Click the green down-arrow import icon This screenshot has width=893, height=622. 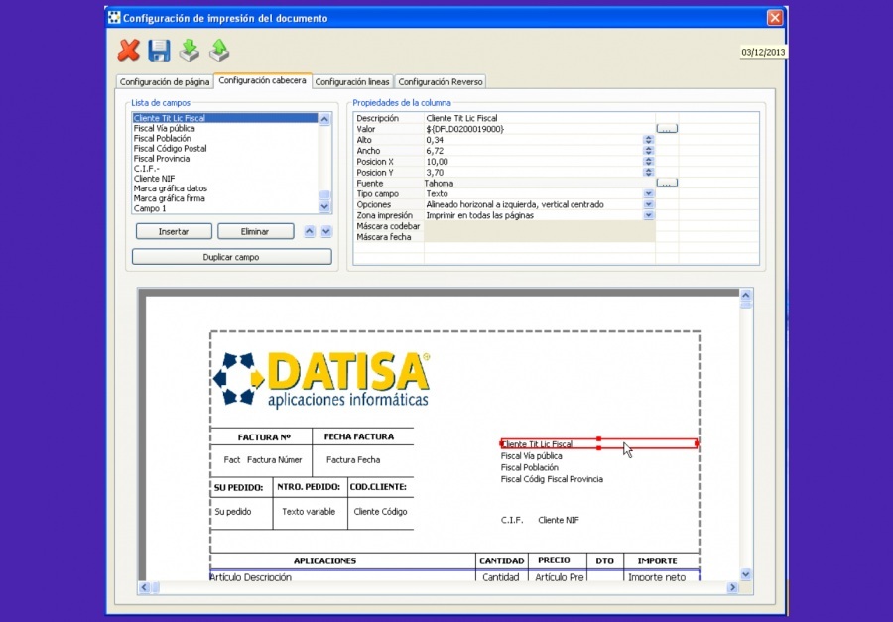190,51
